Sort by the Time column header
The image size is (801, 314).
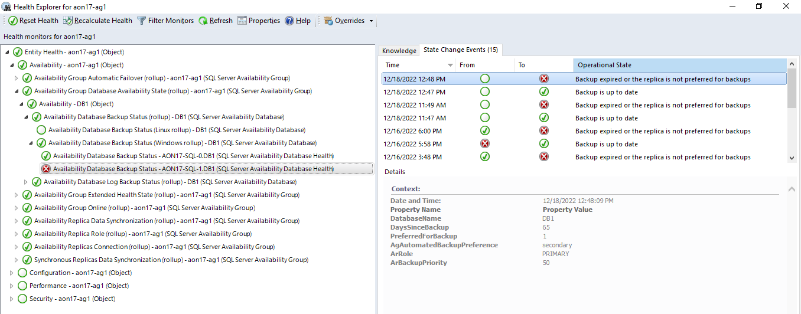pyautogui.click(x=418, y=65)
